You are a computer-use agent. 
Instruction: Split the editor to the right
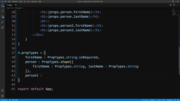174,5
